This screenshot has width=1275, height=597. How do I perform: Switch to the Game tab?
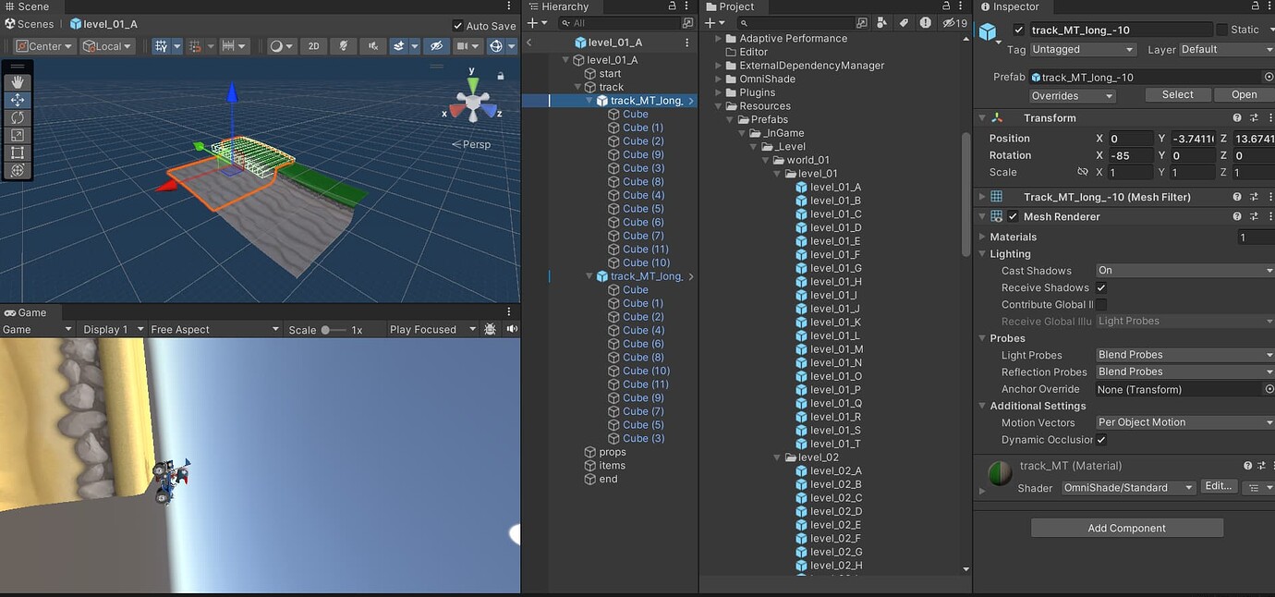coord(26,312)
